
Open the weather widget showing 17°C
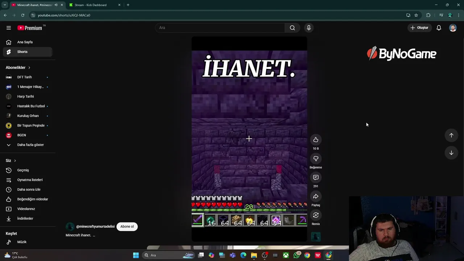[15, 255]
